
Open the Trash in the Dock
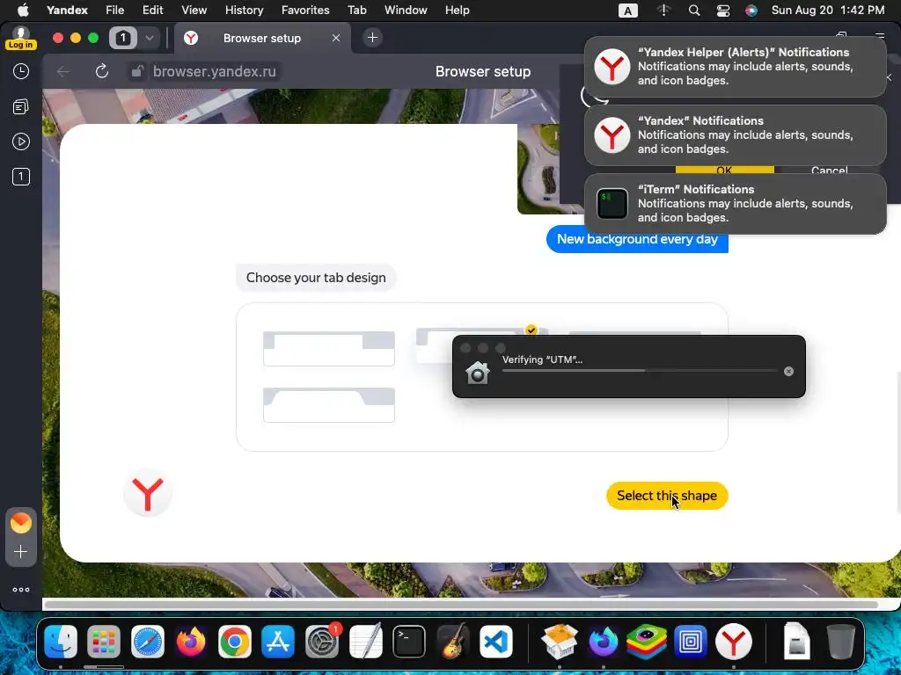(841, 641)
